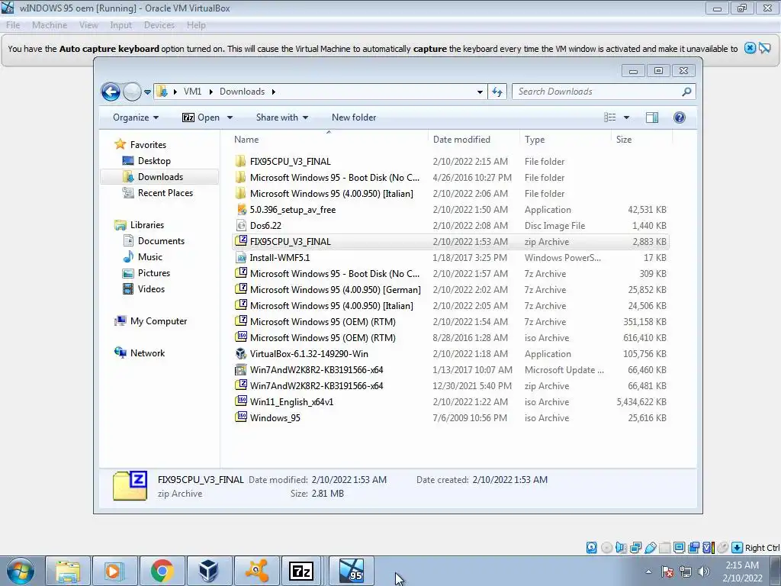Screen dimensions: 781x586
Task: Toggle the preview pane
Action: pyautogui.click(x=652, y=118)
